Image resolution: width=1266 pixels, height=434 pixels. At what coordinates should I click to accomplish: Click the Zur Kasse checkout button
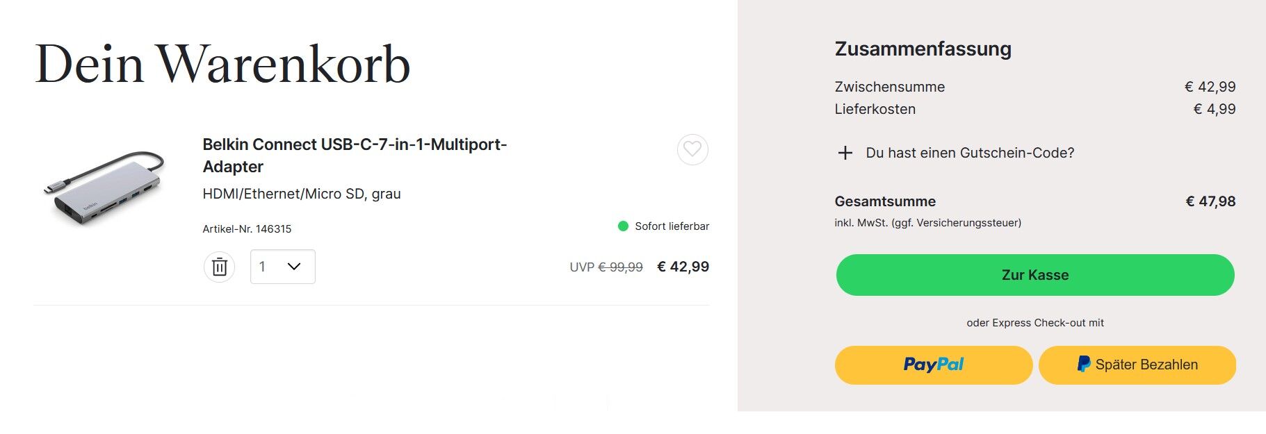coord(1035,275)
